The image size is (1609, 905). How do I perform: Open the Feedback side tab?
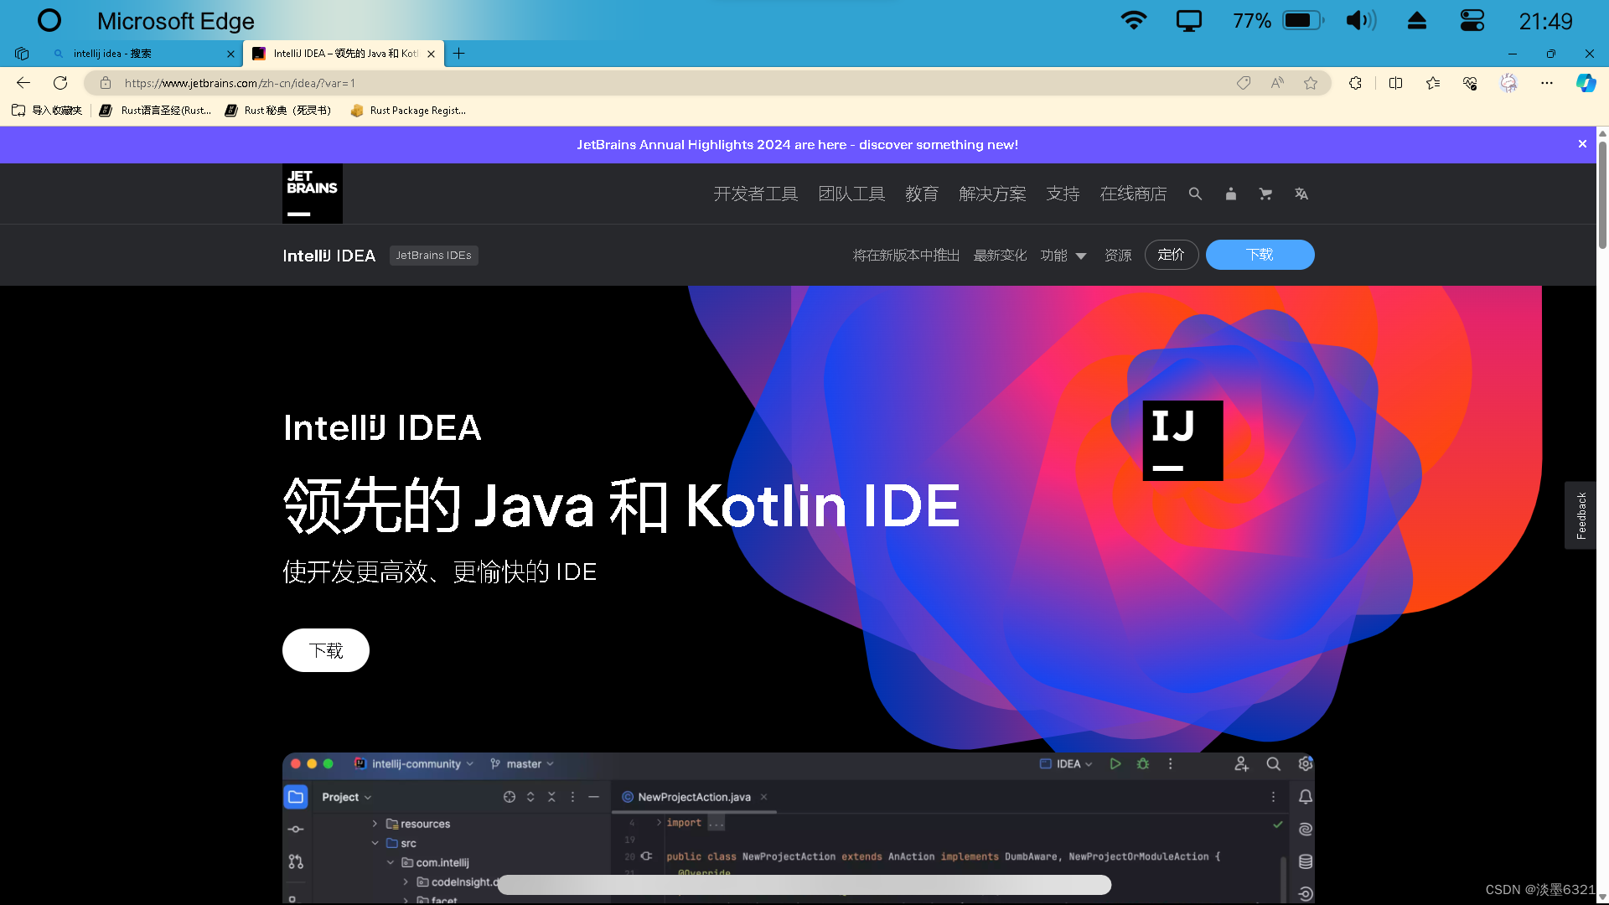pos(1581,515)
